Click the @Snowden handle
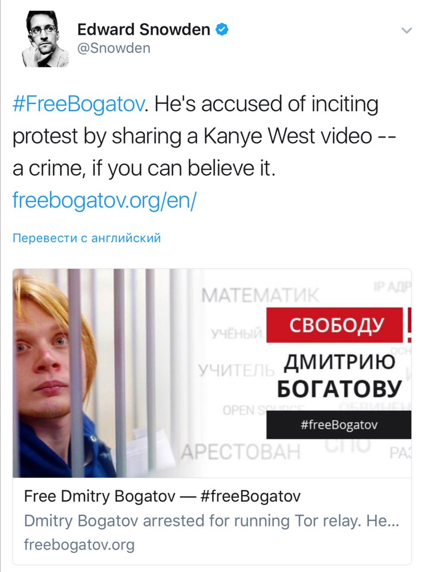 [x=114, y=48]
